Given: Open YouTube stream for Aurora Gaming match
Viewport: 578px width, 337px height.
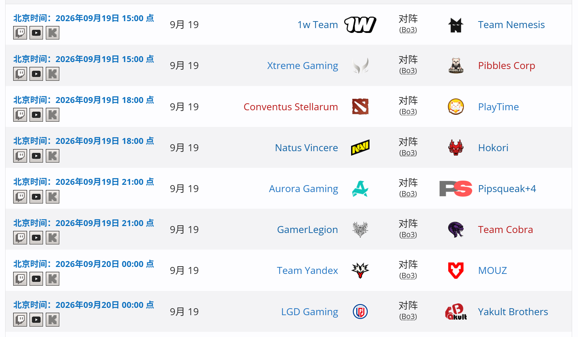Looking at the screenshot, I should (36, 197).
